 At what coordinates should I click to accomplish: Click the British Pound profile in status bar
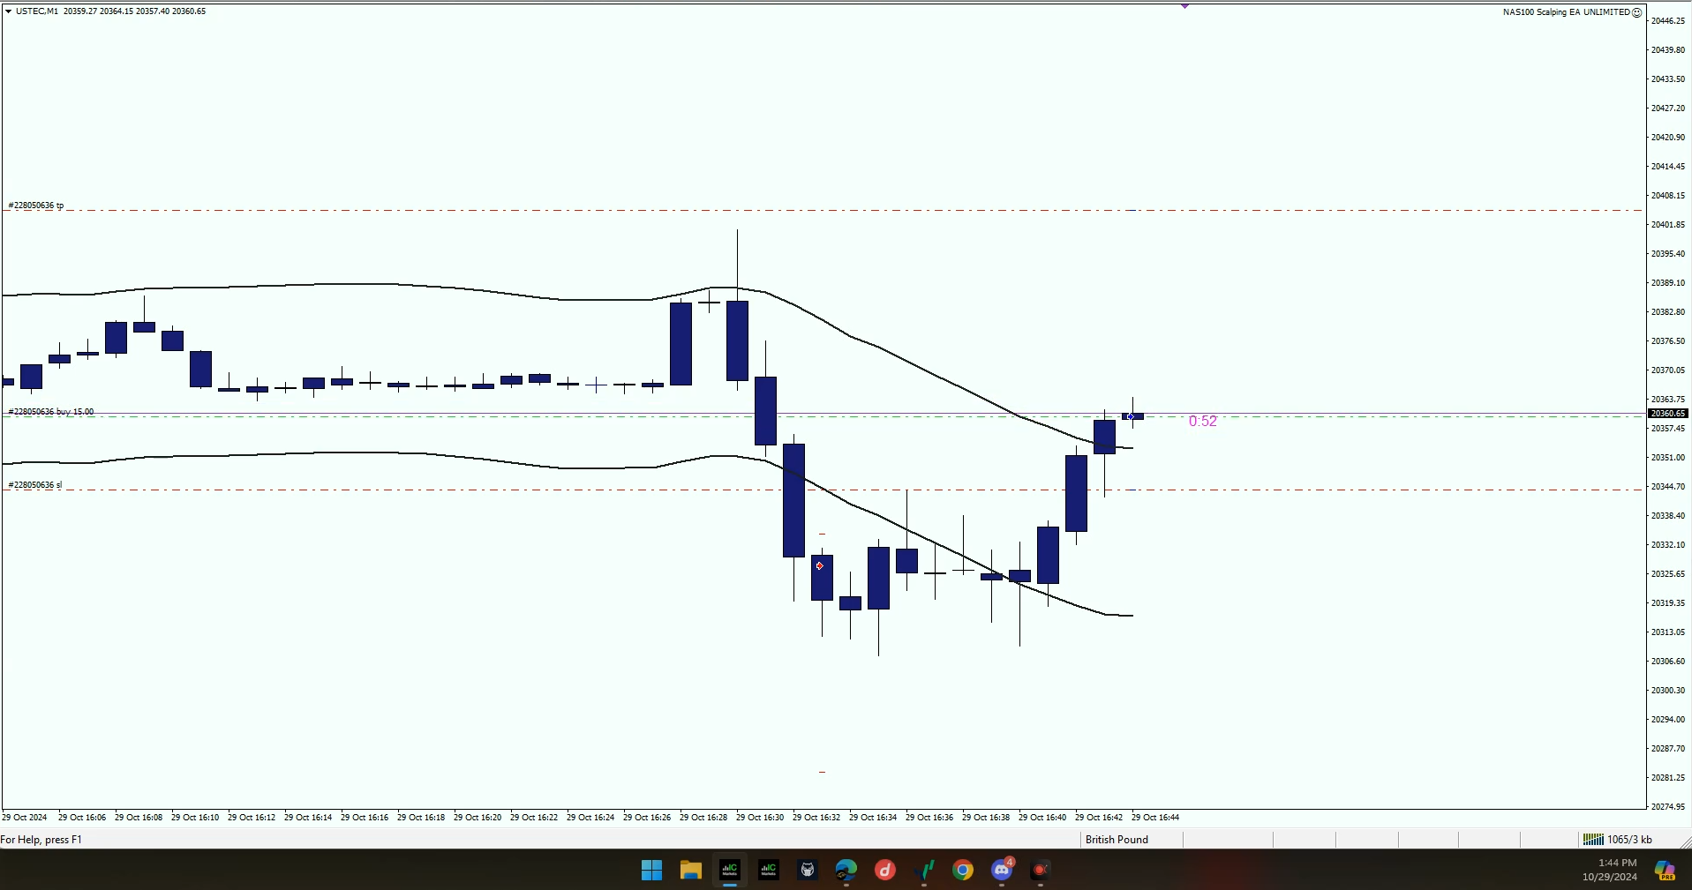(1117, 840)
